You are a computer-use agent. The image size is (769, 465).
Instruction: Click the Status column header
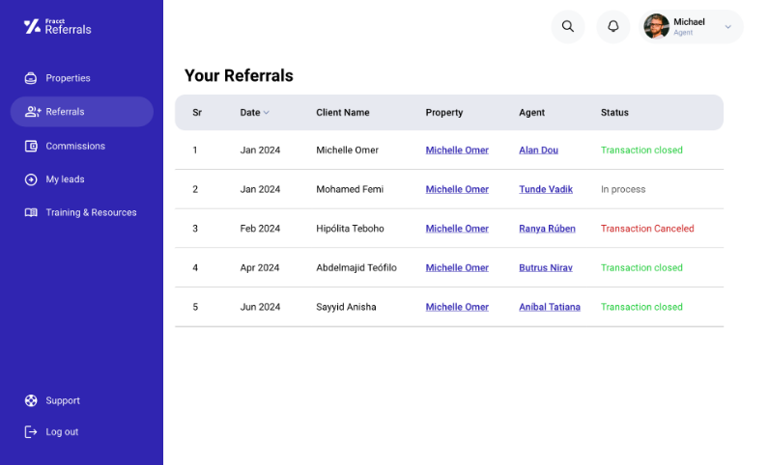pyautogui.click(x=614, y=113)
